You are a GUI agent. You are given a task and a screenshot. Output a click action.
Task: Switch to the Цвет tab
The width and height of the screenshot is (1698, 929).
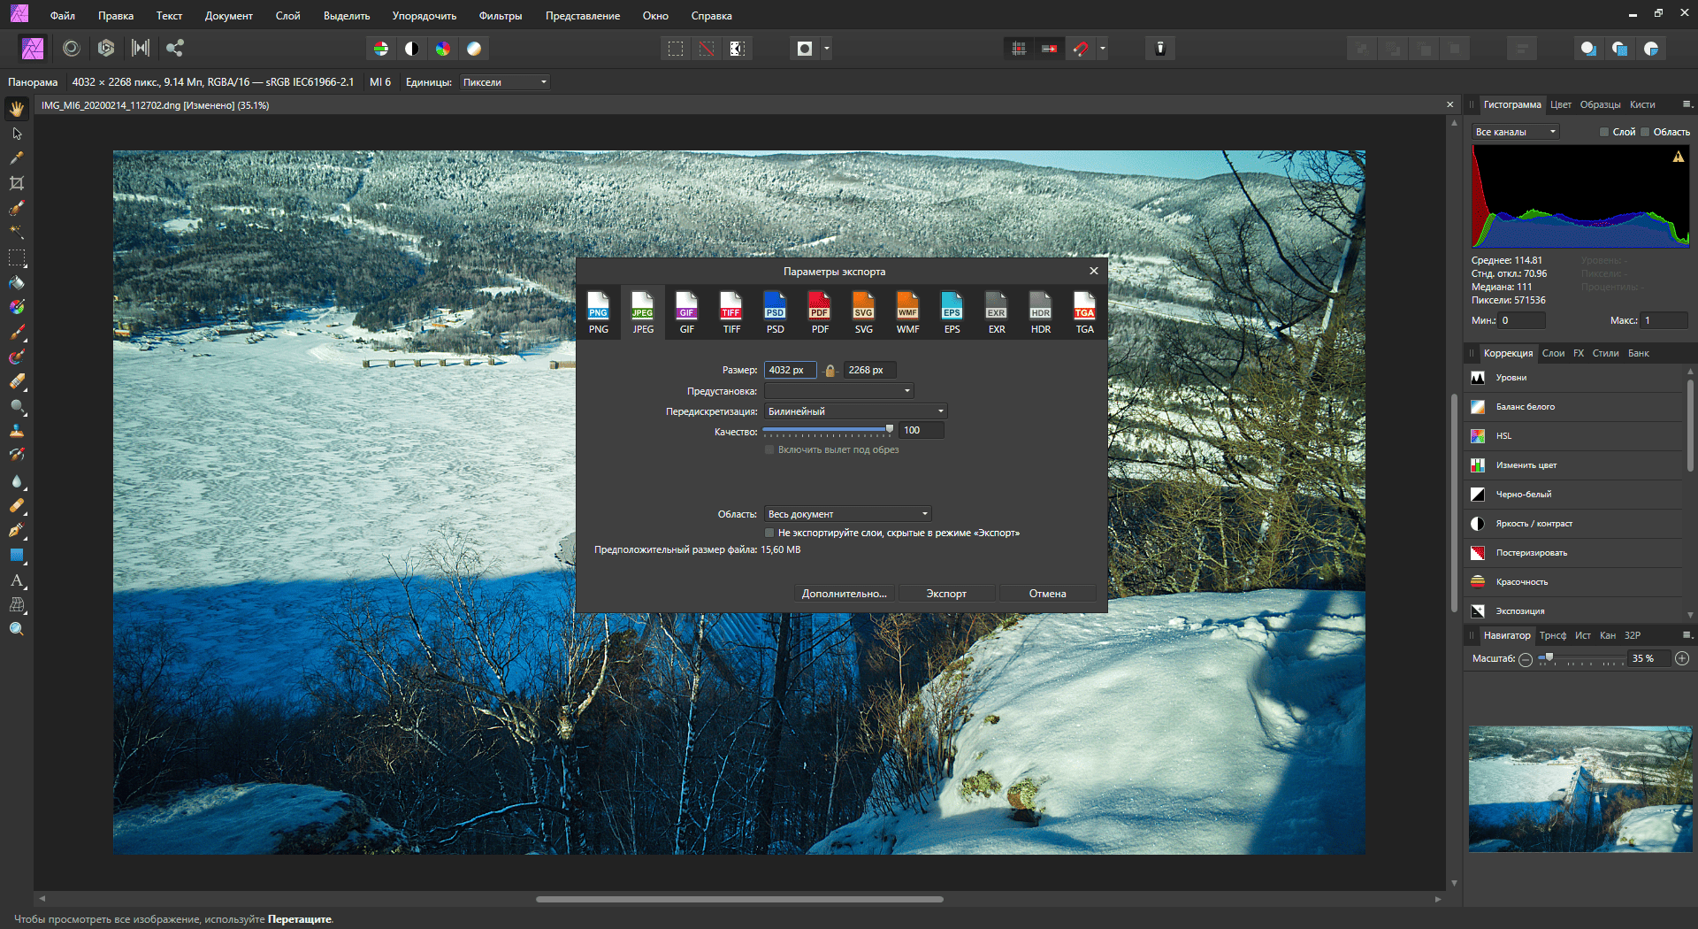pos(1561,104)
